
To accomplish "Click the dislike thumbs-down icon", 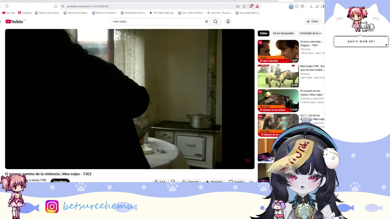I will (173, 182).
